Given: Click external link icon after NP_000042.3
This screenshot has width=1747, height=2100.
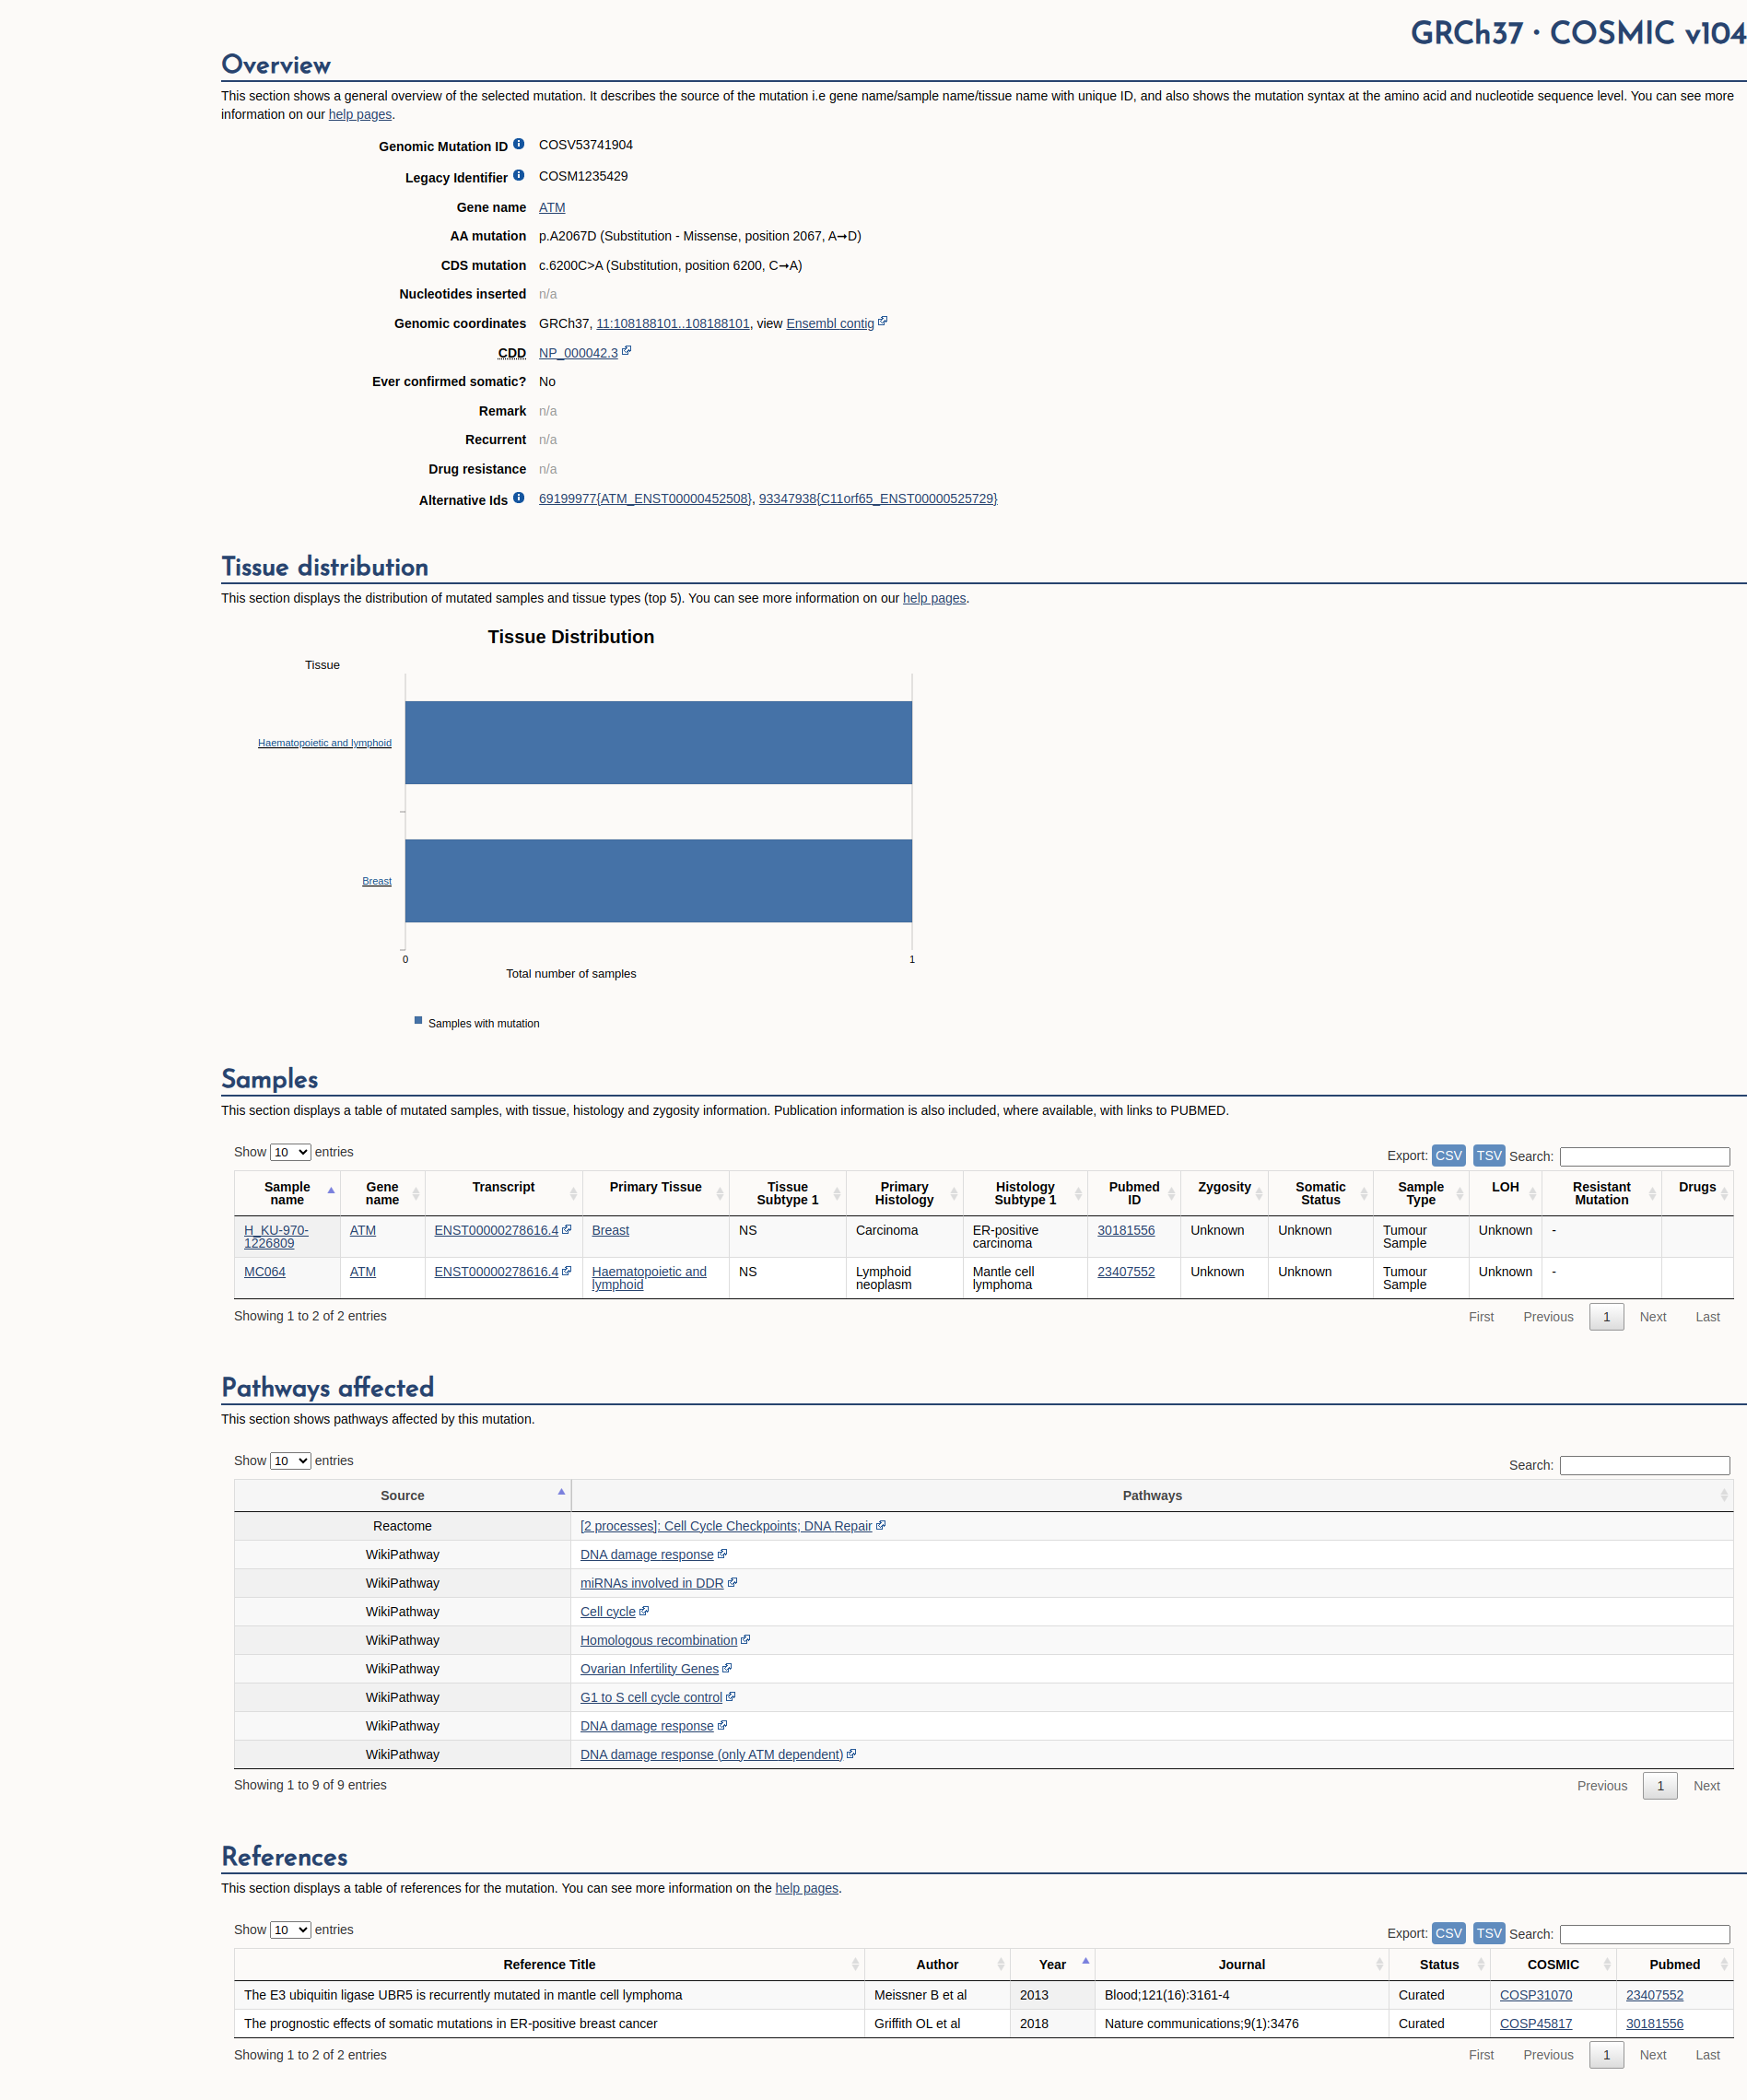Looking at the screenshot, I should tap(626, 351).
